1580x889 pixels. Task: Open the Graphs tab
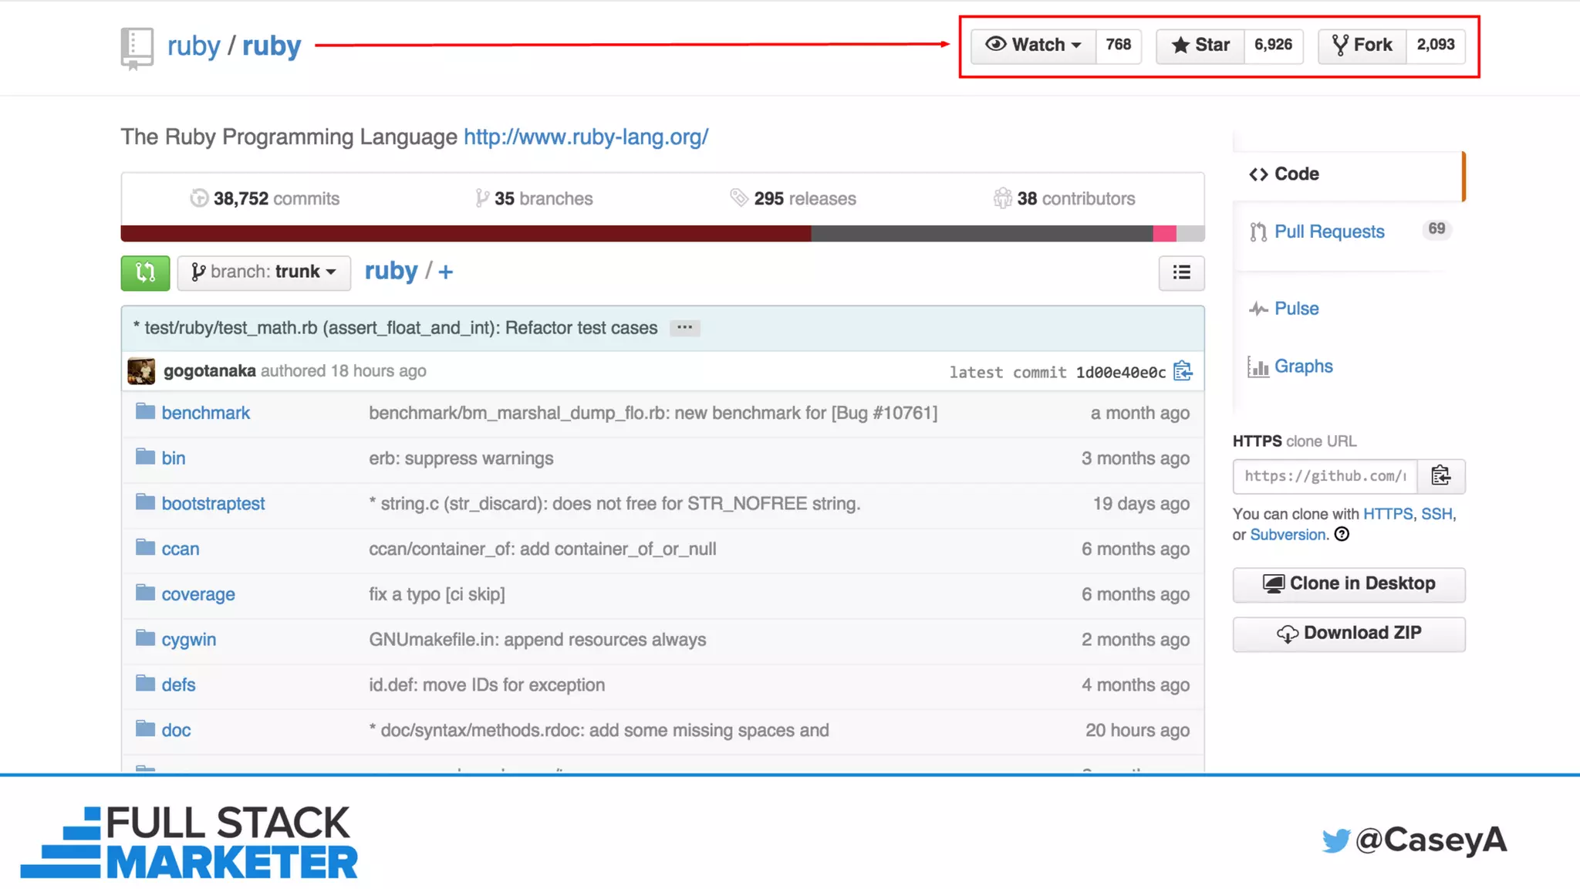pos(1303,367)
